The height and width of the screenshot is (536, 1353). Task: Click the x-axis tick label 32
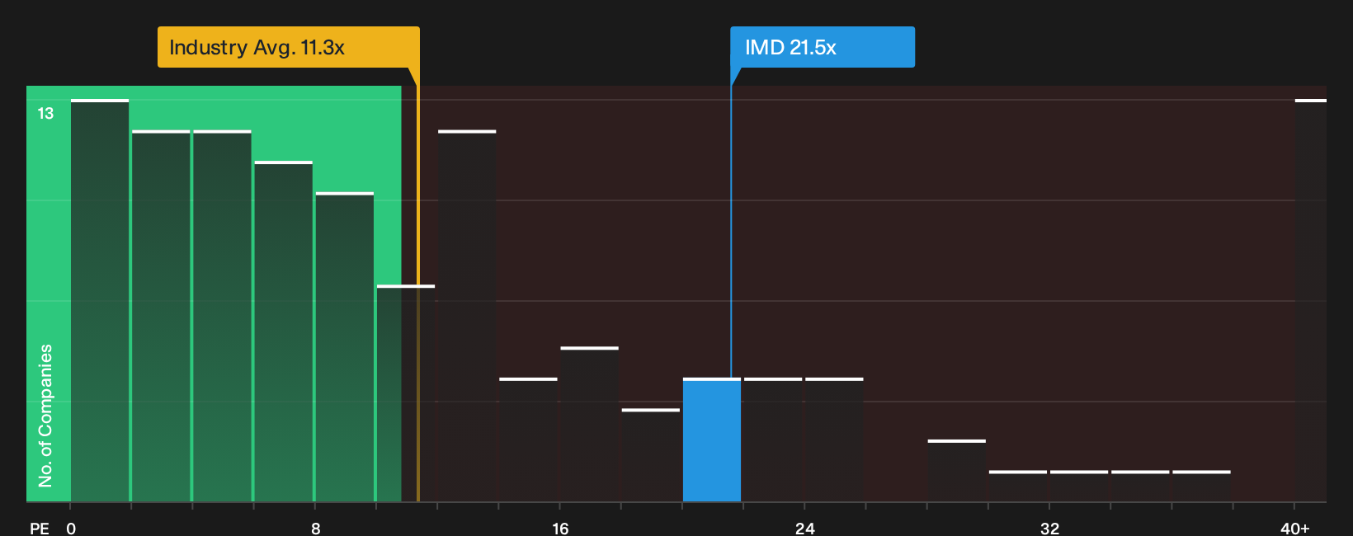(x=1049, y=528)
